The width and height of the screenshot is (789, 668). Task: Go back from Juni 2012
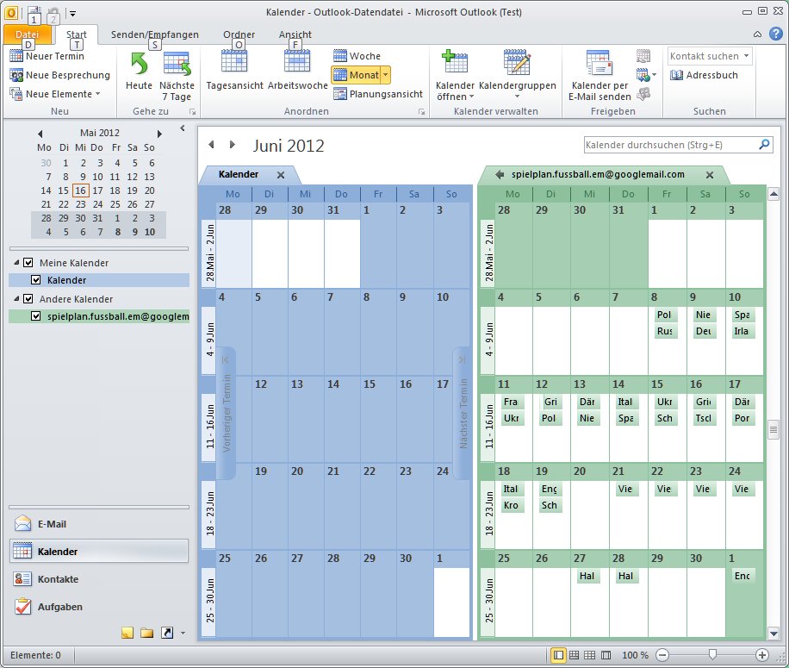pyautogui.click(x=211, y=145)
